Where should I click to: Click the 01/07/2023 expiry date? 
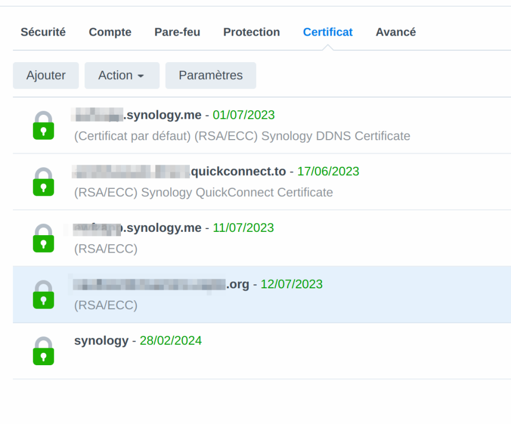click(244, 115)
